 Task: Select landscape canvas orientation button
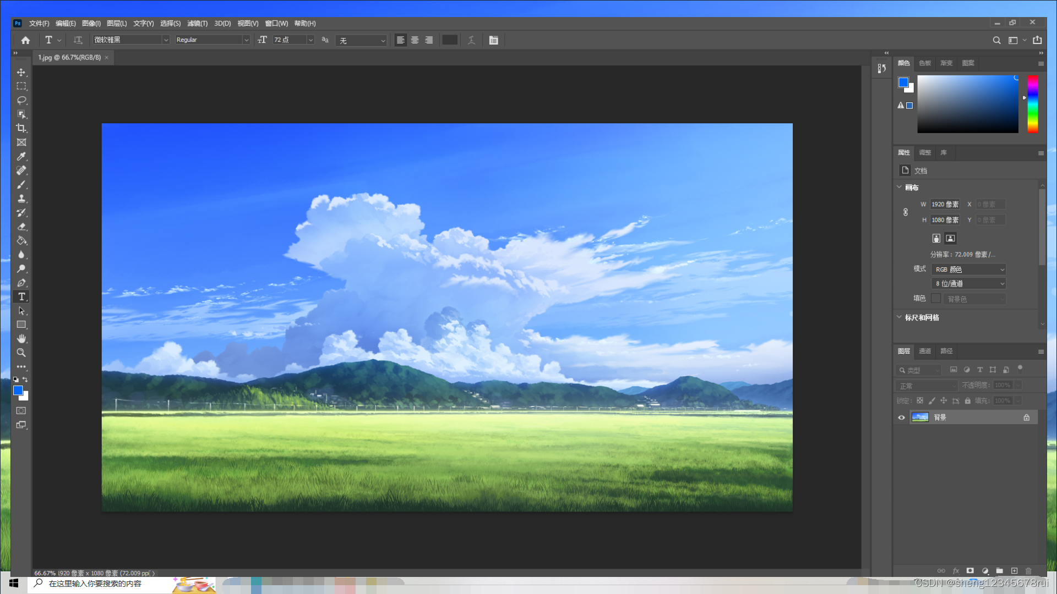point(950,238)
